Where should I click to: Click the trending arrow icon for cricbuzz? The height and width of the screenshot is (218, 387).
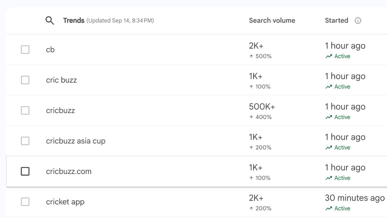329,117
